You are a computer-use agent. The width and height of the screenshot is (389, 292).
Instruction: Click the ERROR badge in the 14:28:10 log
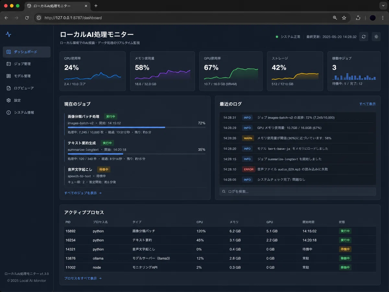[249, 169]
